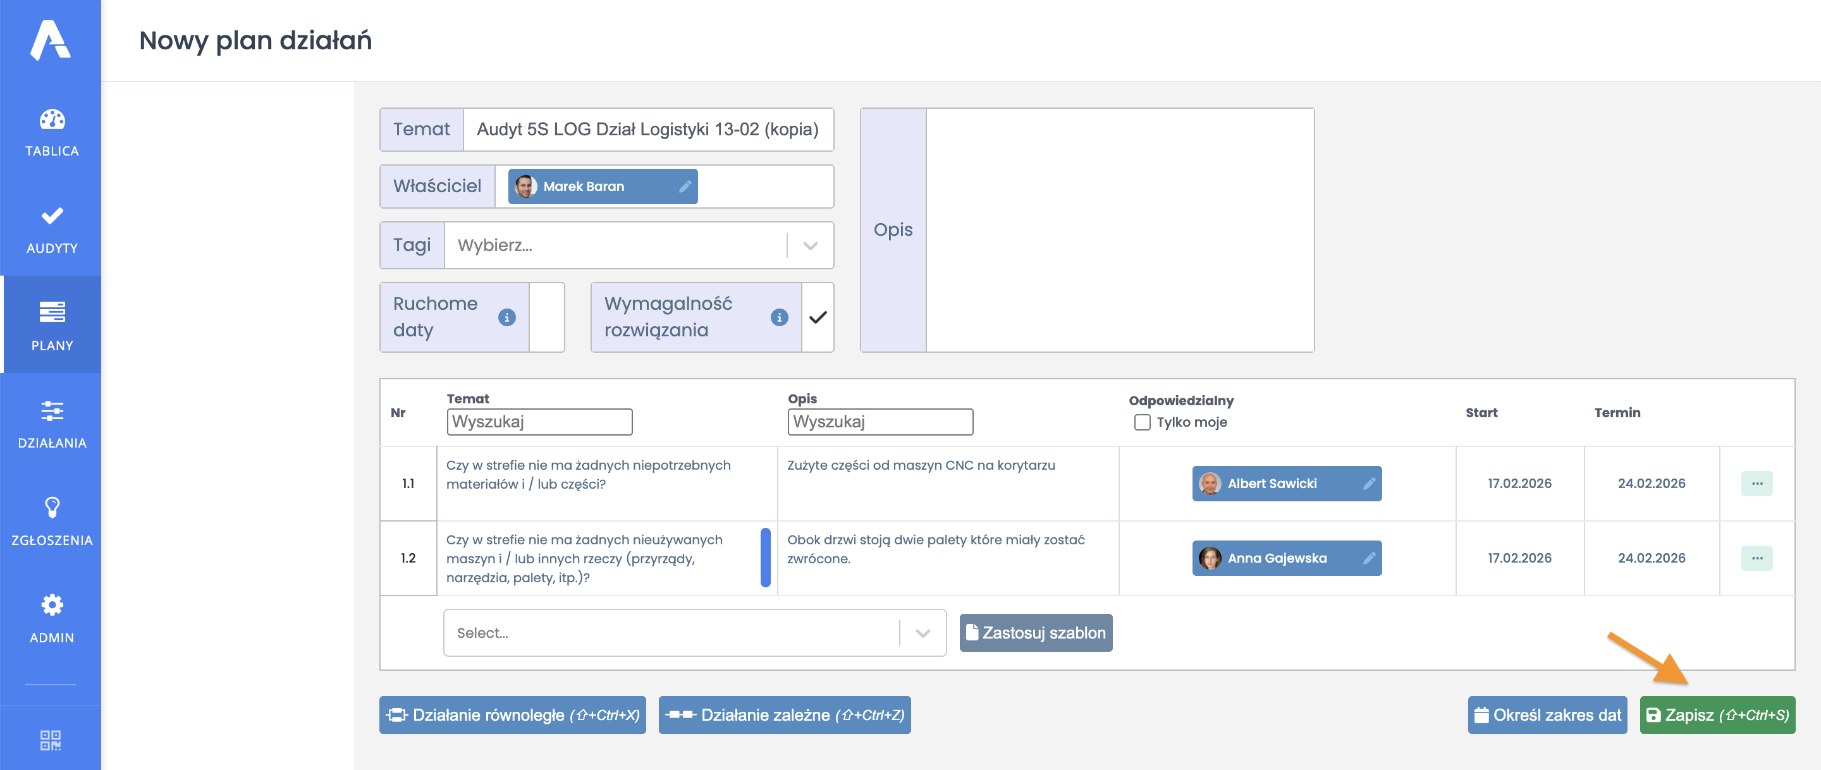
Task: Open the template Select dropdown
Action: click(922, 633)
